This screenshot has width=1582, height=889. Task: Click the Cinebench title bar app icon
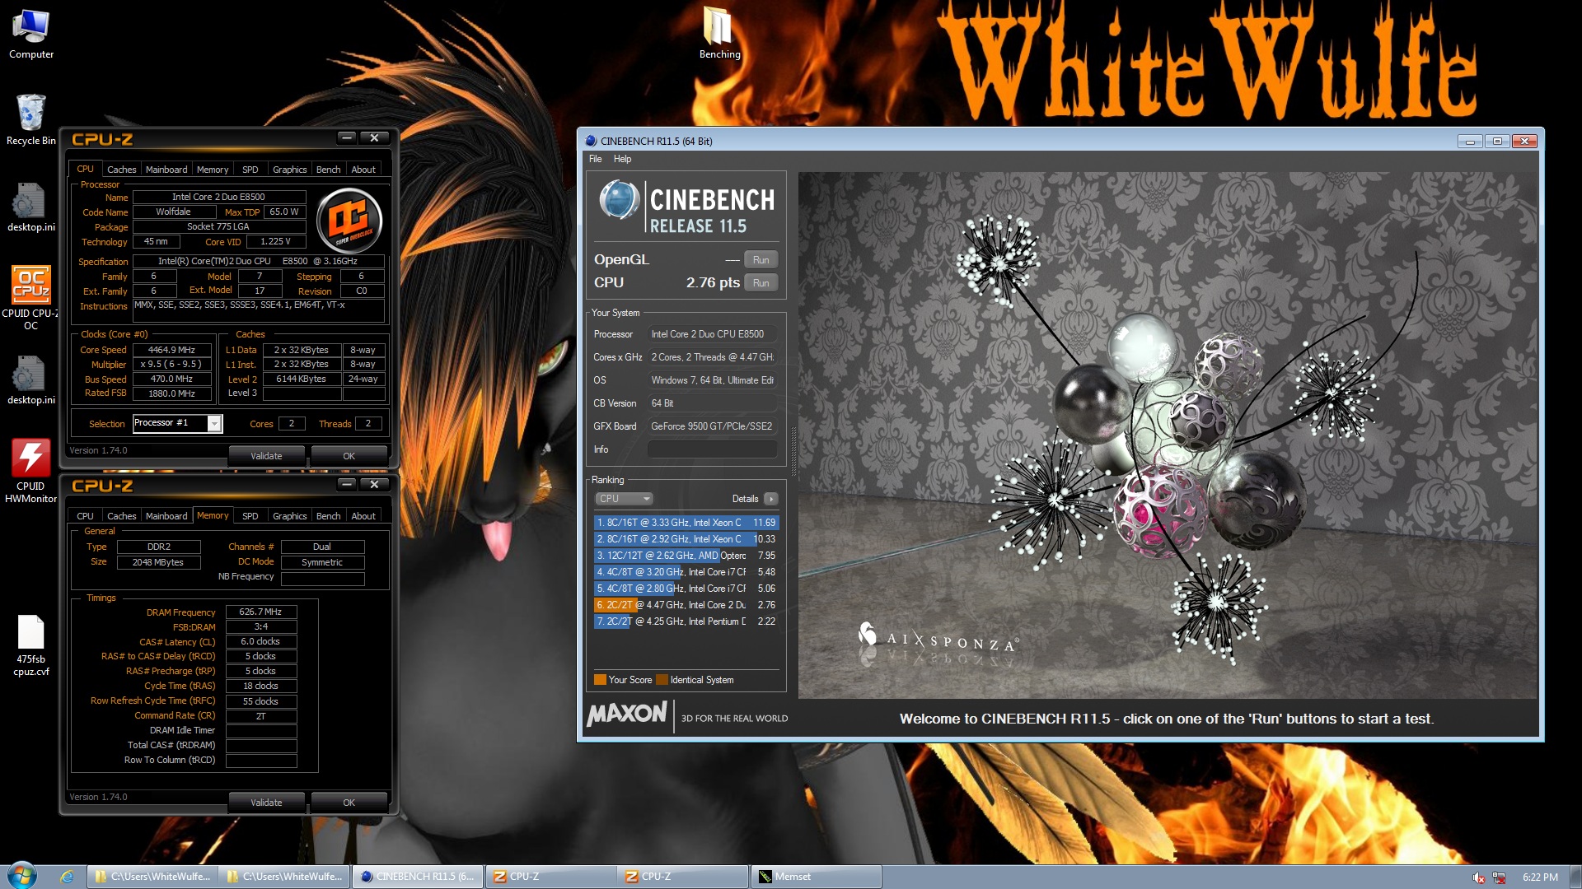pyautogui.click(x=590, y=141)
